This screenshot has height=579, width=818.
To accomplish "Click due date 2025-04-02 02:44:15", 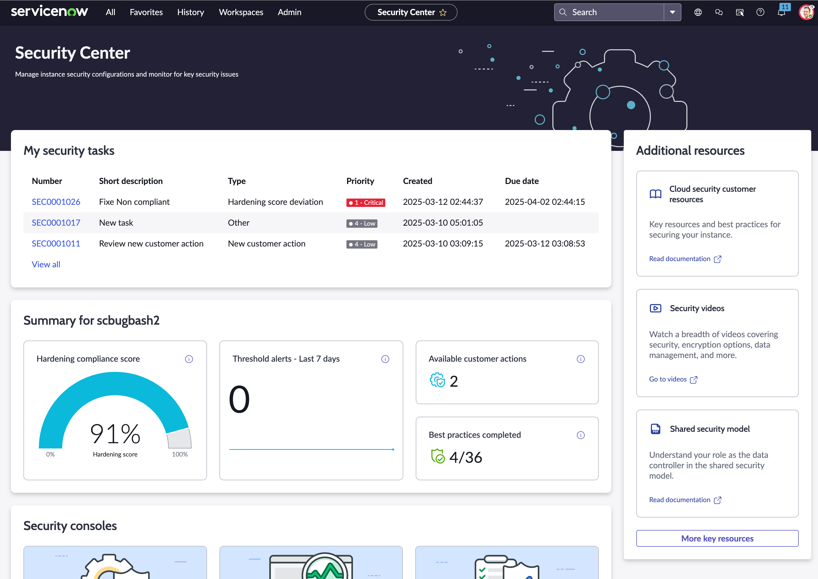I will point(545,202).
